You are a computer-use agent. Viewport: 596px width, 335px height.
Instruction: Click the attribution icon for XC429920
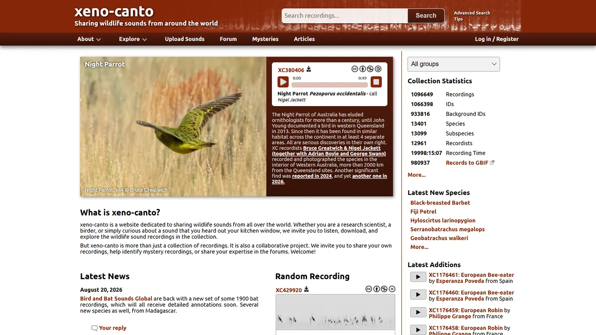(x=377, y=289)
